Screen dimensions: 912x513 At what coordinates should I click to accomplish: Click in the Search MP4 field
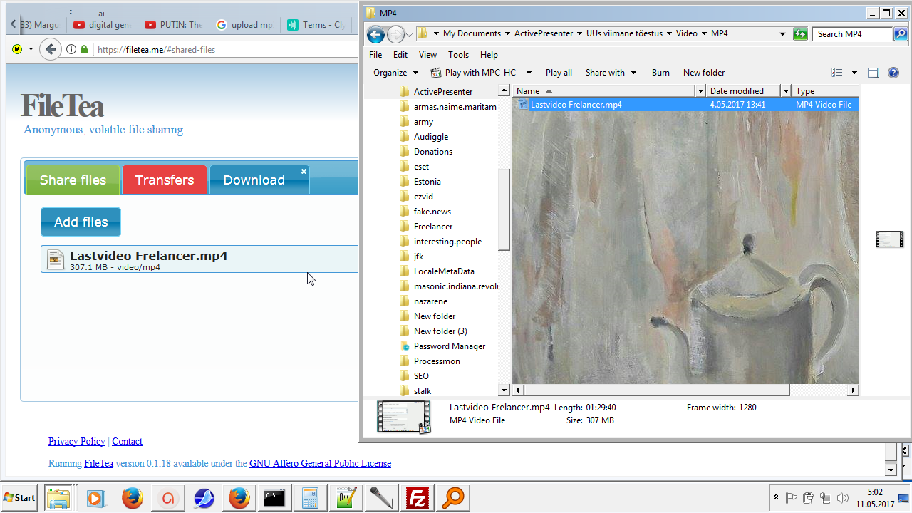852,33
